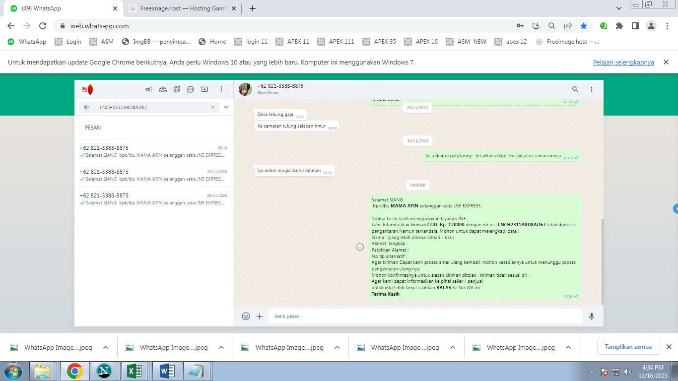Screen dimensions: 678x381
Task: React to the JNE message with the emoji button
Action: point(360,247)
